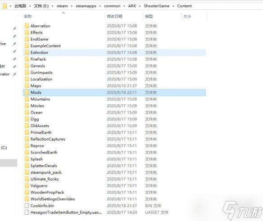
Task: Sort by the 大小 column header
Action: (187, 16)
